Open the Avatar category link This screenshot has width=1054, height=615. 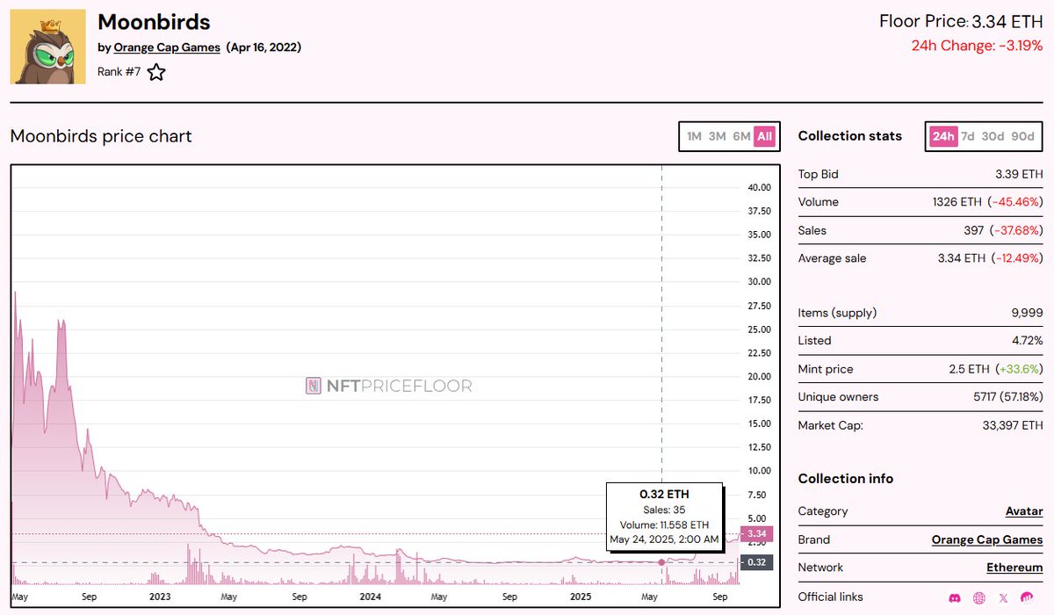[1024, 511]
